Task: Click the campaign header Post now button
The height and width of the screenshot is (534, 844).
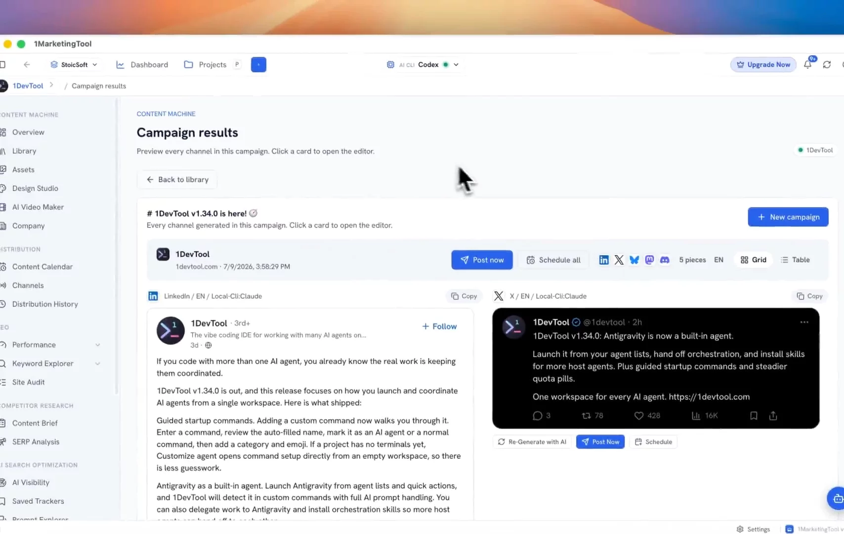Action: click(482, 260)
